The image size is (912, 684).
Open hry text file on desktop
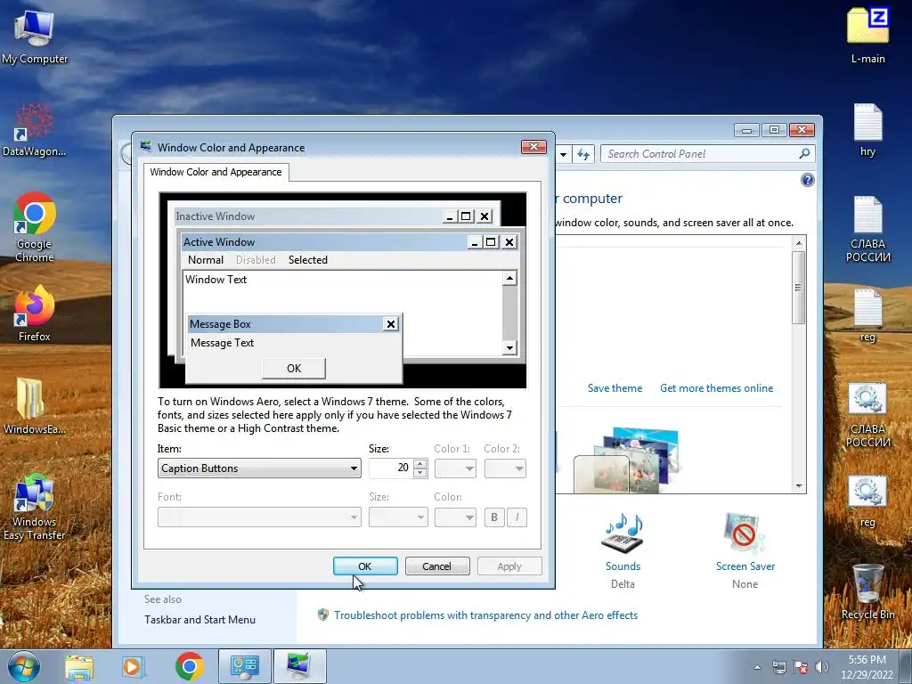tap(867, 130)
